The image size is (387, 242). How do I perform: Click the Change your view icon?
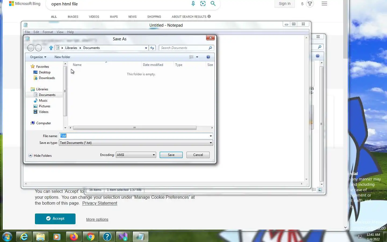click(x=191, y=57)
